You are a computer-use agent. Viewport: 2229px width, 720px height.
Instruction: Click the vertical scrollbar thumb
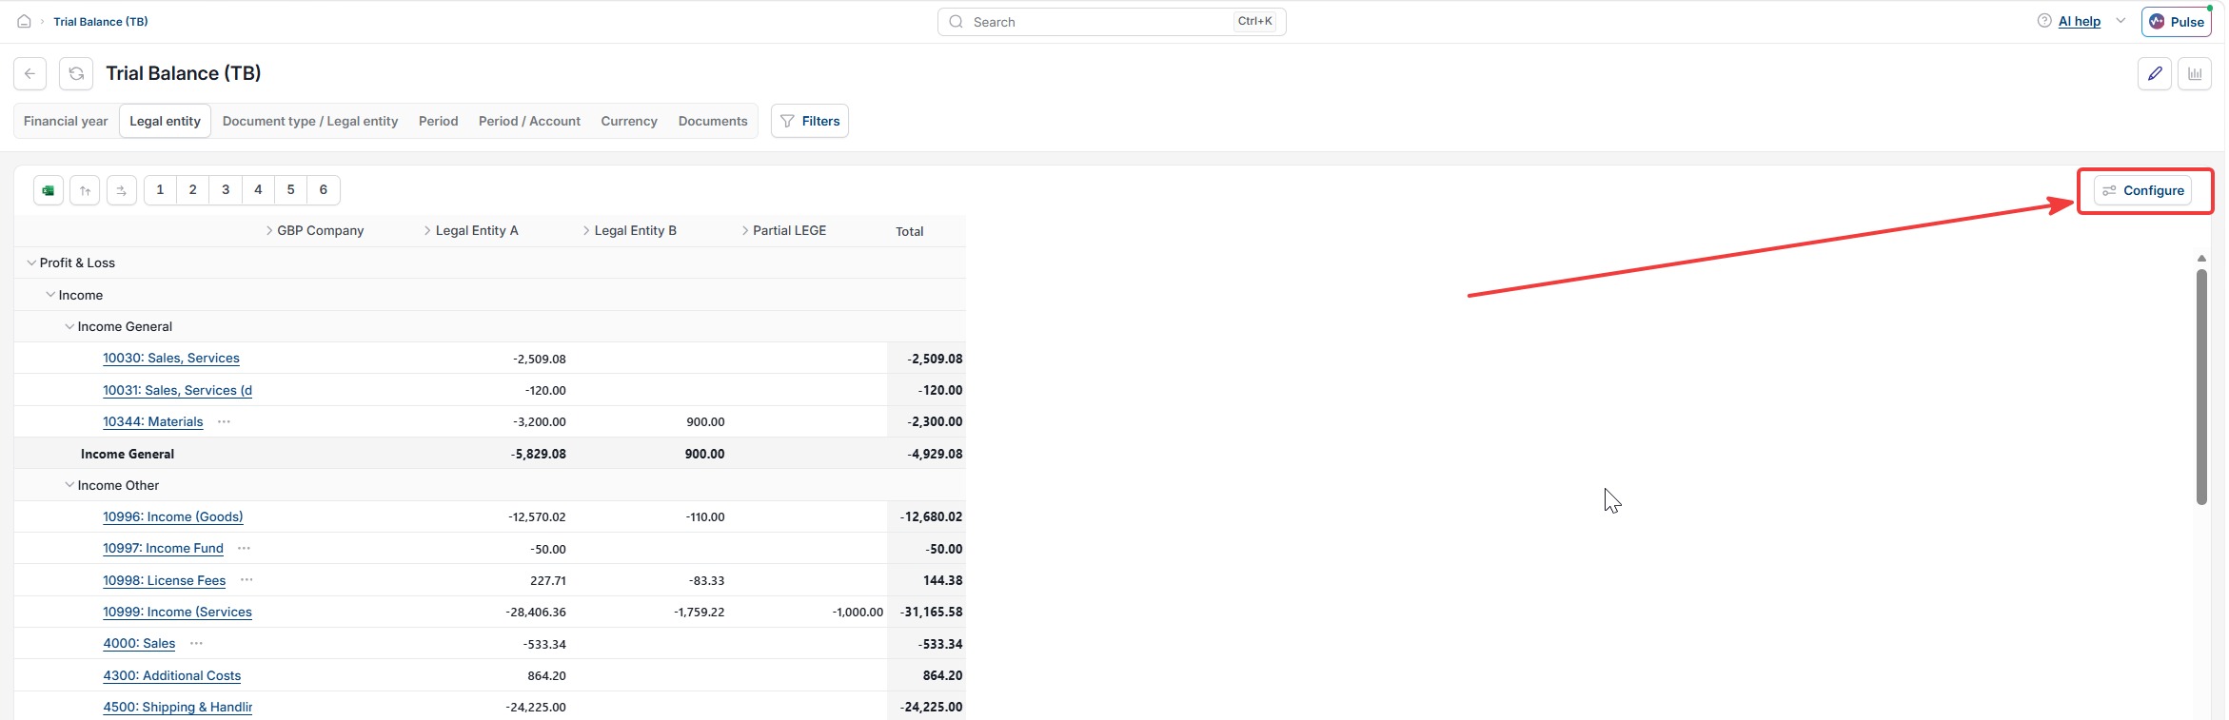[2201, 387]
